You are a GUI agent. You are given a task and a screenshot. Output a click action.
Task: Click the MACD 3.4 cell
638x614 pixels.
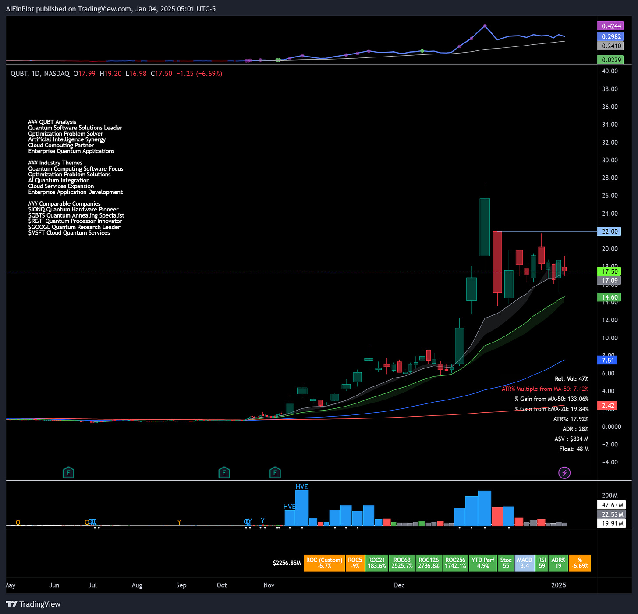point(525,563)
